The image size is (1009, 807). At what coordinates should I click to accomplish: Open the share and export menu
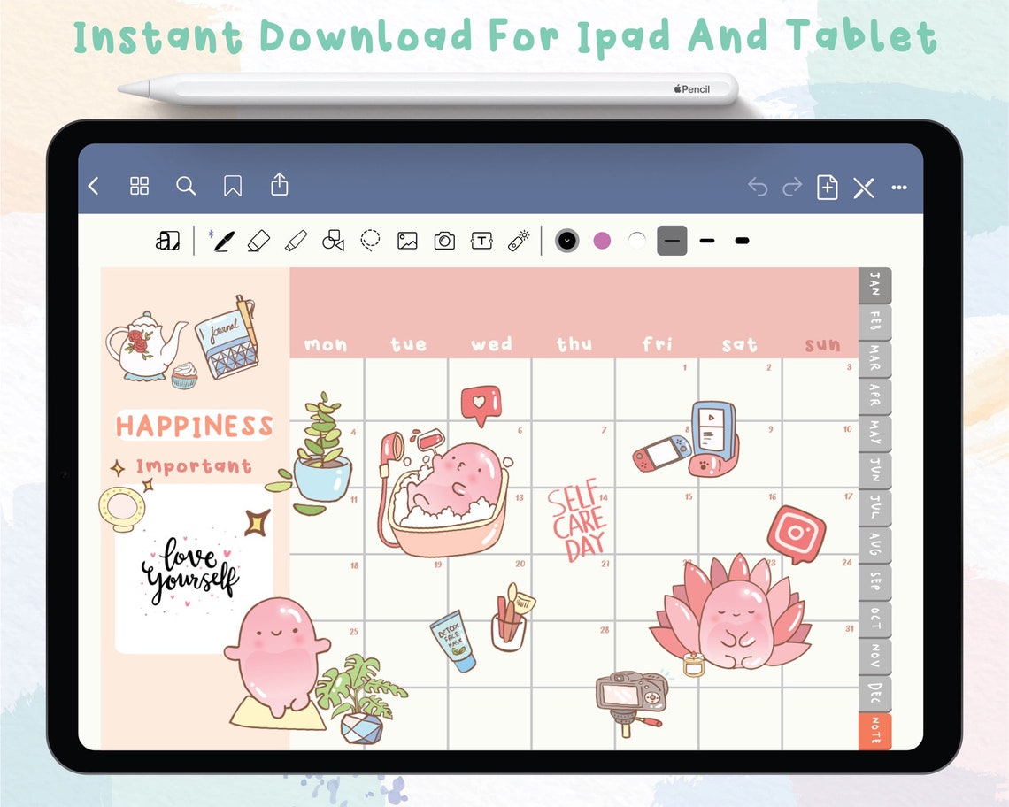[x=280, y=186]
